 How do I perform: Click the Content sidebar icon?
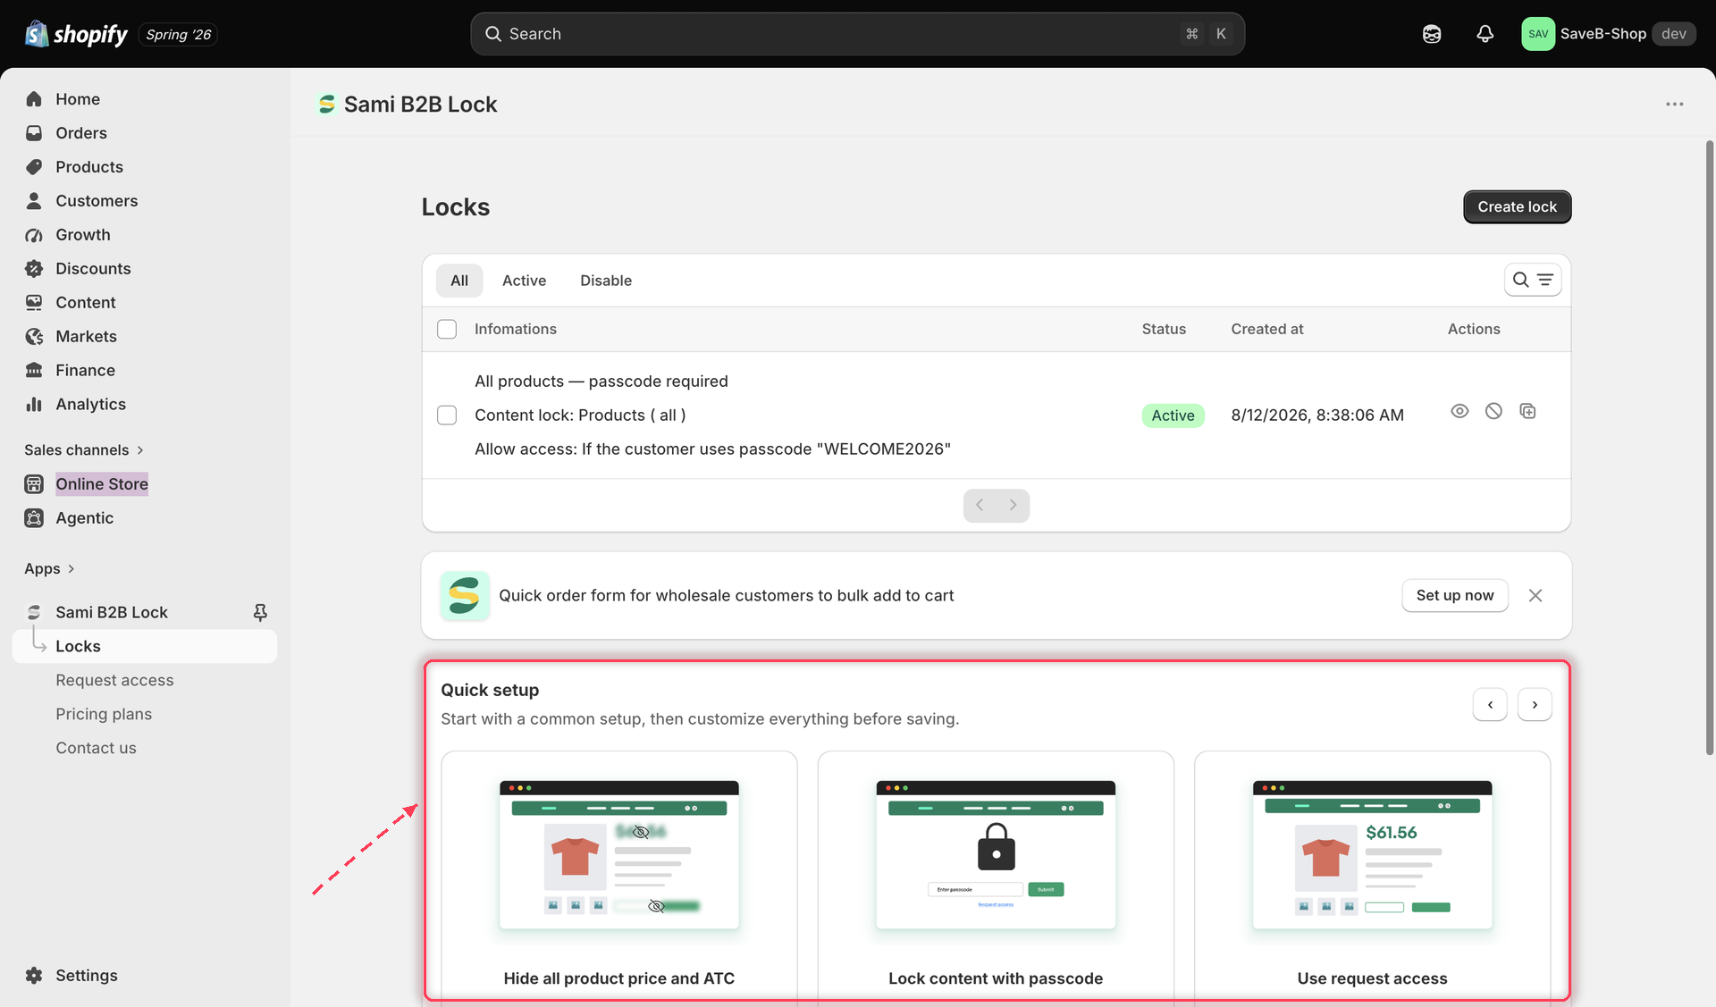34,303
